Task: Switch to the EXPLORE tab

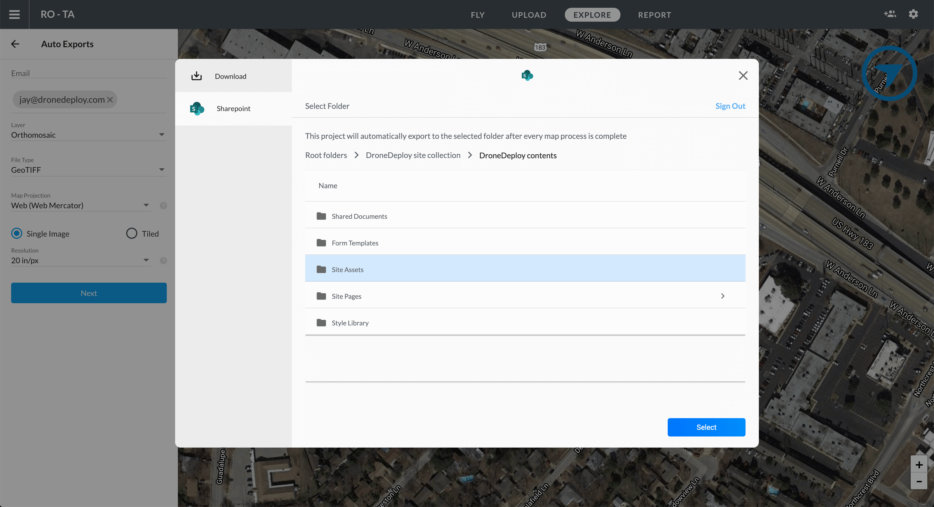Action: pyautogui.click(x=592, y=15)
